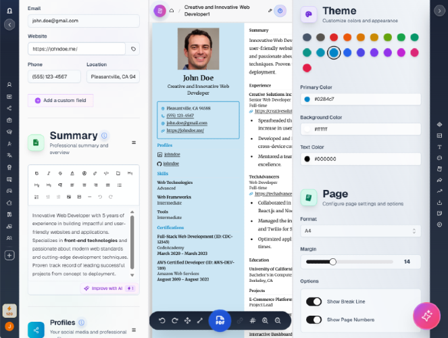Click the Summary text editor scrollbar
This screenshot has width=448, height=338.
132,242
